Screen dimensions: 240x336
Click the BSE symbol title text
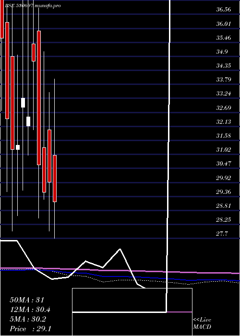pyautogui.click(x=19, y=6)
